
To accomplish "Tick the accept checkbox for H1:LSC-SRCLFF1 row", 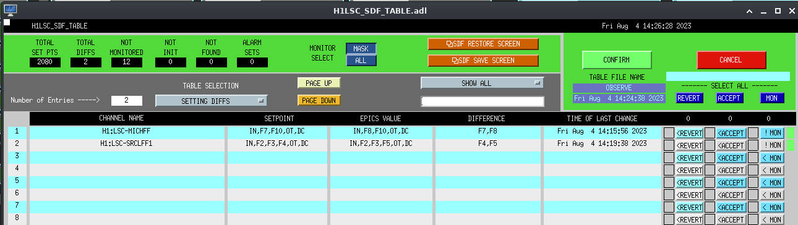I will (710, 145).
